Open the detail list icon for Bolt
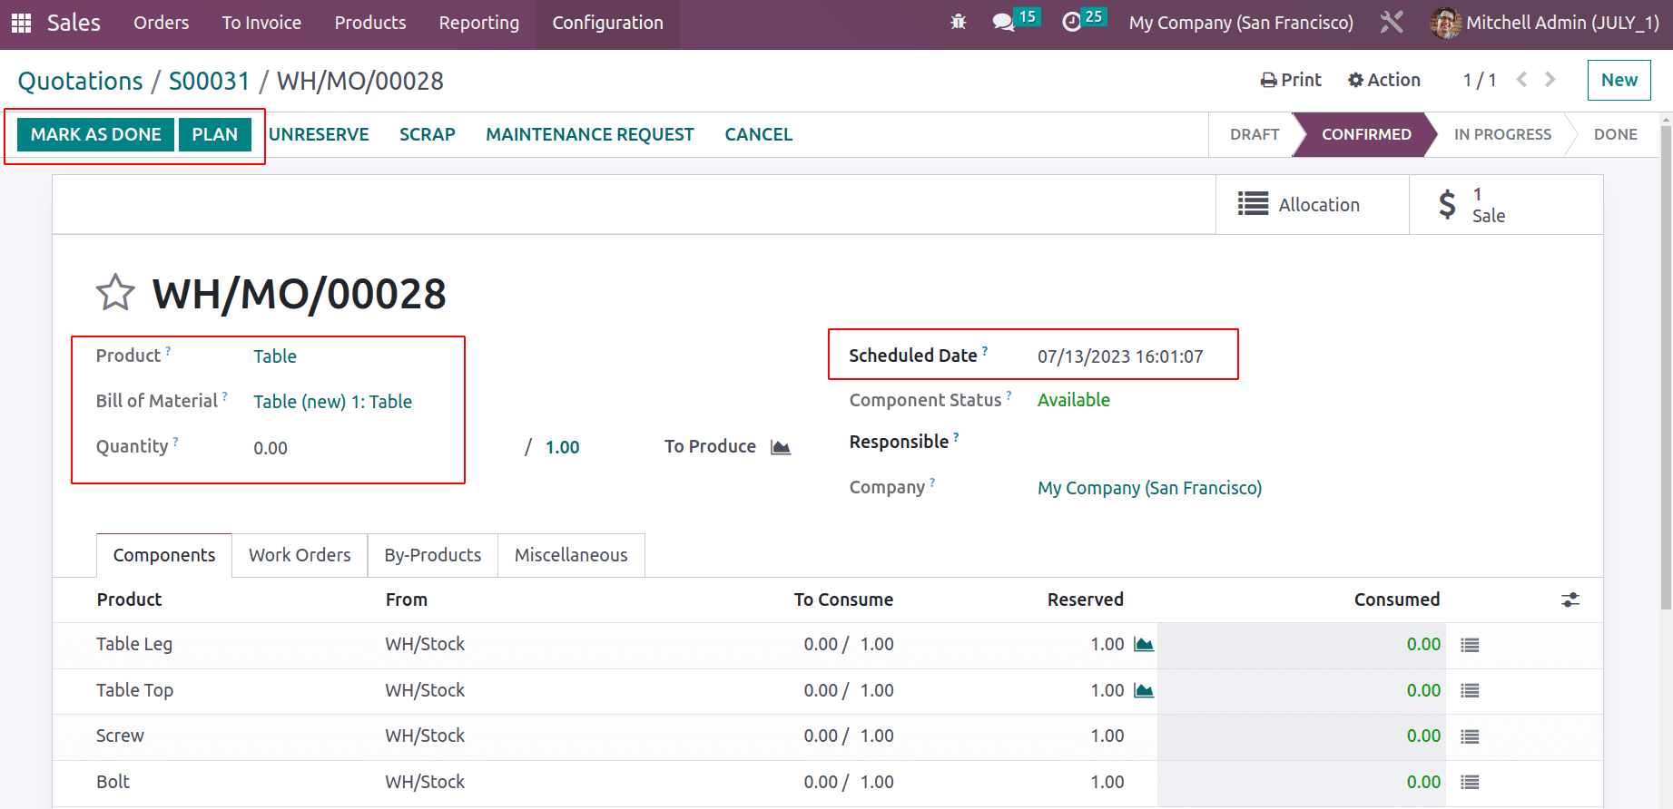Viewport: 1673px width, 809px height. pyautogui.click(x=1470, y=783)
